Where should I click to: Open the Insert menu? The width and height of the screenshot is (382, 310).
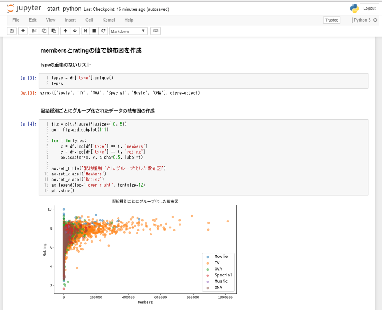pos(71,20)
